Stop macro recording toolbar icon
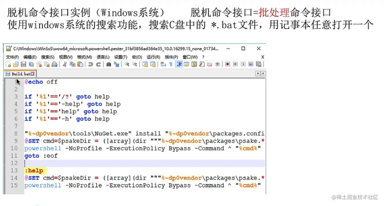Image resolution: width=384 pixels, height=206 pixels. tap(235, 64)
